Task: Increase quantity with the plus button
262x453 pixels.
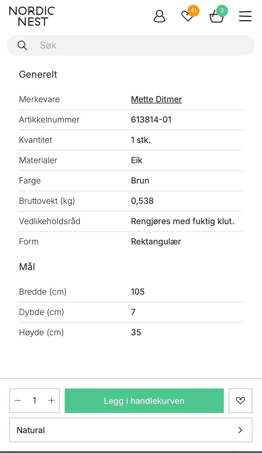Action: pyautogui.click(x=51, y=401)
